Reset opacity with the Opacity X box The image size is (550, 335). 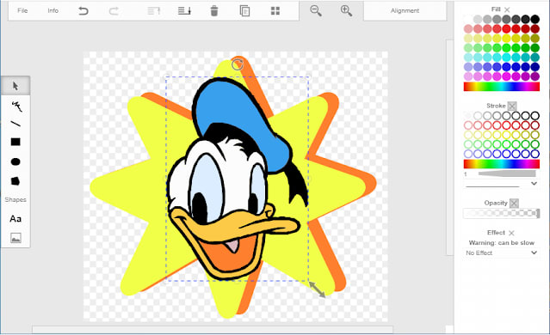click(514, 203)
